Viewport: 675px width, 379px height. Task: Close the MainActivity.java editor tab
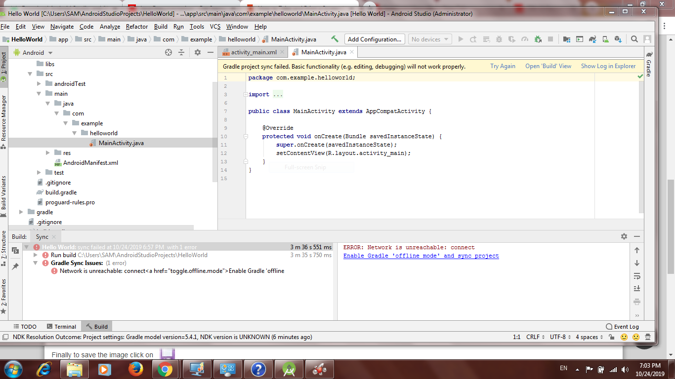[x=352, y=52]
